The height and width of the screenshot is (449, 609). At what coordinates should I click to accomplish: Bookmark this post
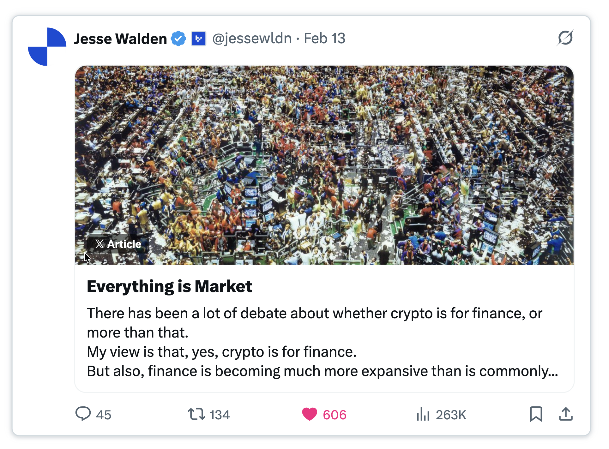pyautogui.click(x=536, y=415)
